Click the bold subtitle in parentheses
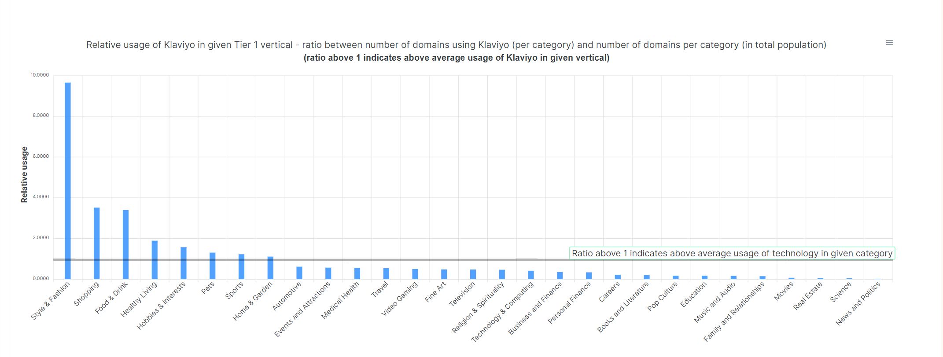Viewport: 943px width, 357px height. click(457, 58)
